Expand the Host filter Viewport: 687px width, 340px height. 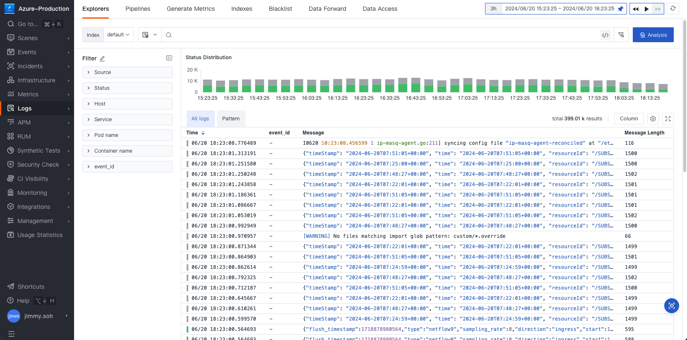[127, 104]
